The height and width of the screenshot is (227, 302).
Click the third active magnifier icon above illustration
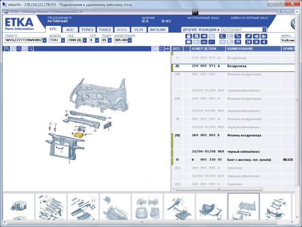pos(30,49)
